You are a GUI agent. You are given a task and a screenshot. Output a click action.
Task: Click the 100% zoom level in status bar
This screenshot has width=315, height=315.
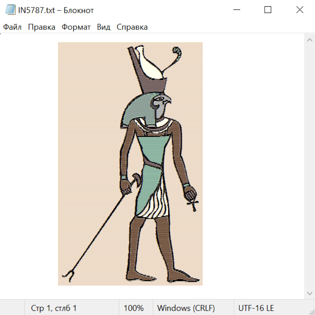[134, 308]
